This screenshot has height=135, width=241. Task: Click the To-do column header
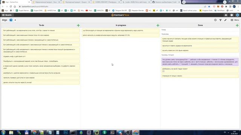coord(41,25)
